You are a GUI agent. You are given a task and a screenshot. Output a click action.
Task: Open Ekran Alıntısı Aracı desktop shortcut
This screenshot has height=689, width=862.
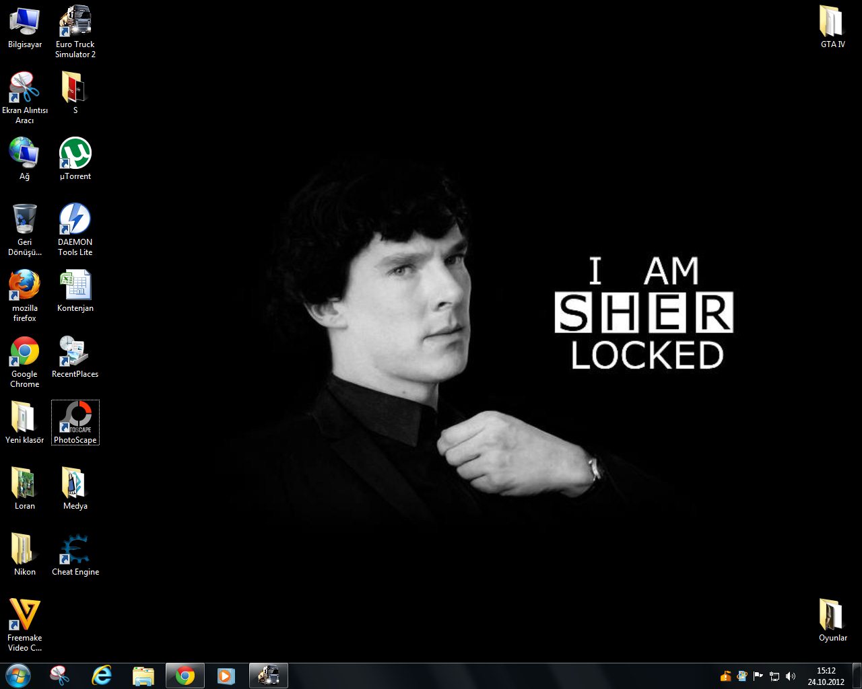pyautogui.click(x=25, y=98)
